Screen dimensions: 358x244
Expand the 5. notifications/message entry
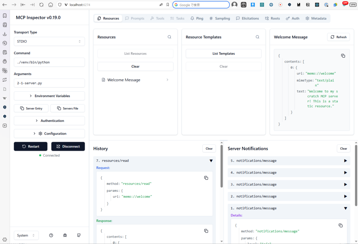click(345, 161)
